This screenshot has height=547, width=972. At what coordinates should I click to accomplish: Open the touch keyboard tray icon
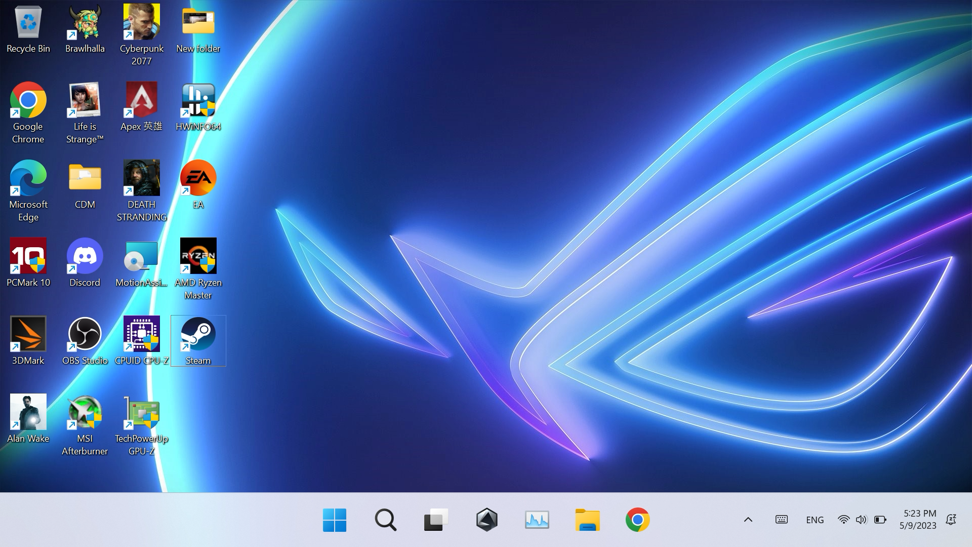(x=782, y=520)
